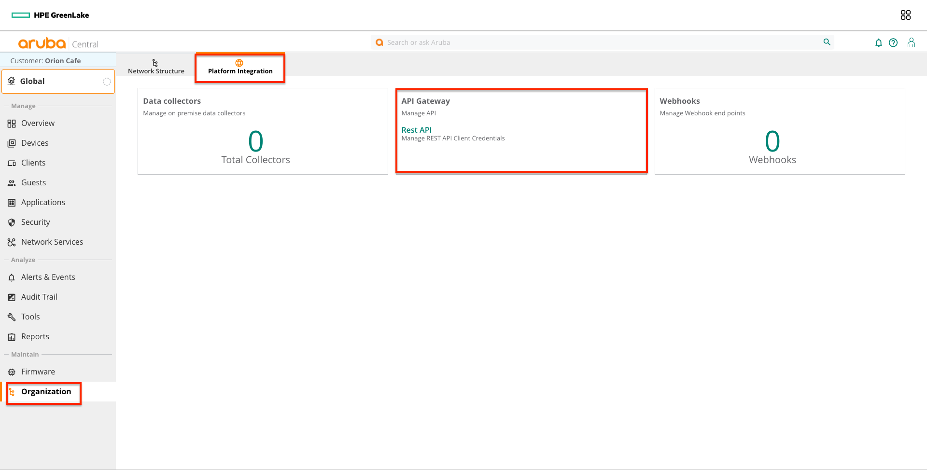Open the help question mark icon
Viewport: 927px width, 470px height.
point(893,42)
